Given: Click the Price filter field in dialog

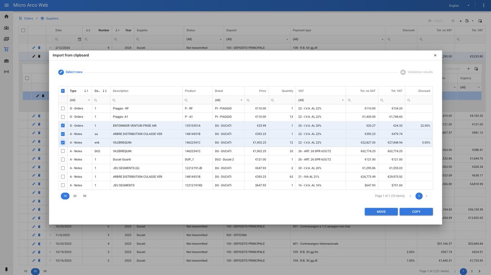Looking at the screenshot, I should 257,100.
